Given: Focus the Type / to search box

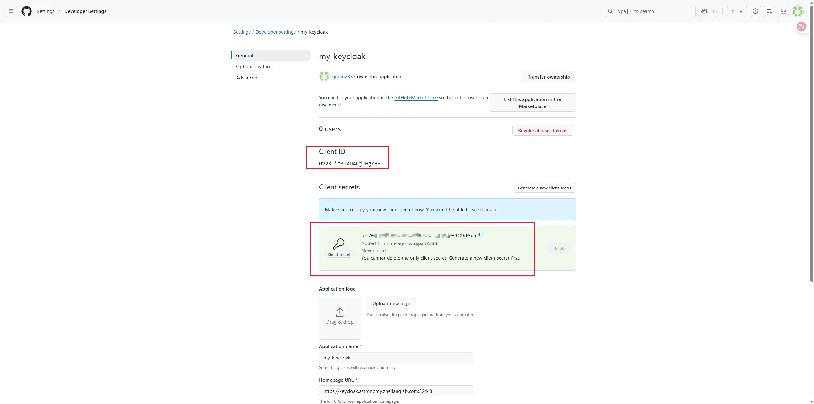Looking at the screenshot, I should pyautogui.click(x=650, y=11).
